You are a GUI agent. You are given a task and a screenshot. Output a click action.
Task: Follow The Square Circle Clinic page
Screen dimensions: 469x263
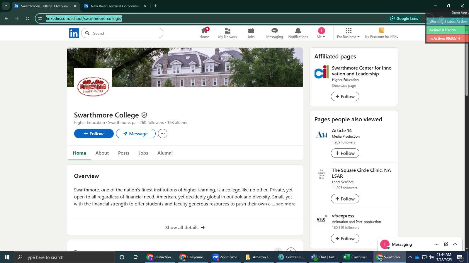(345, 199)
